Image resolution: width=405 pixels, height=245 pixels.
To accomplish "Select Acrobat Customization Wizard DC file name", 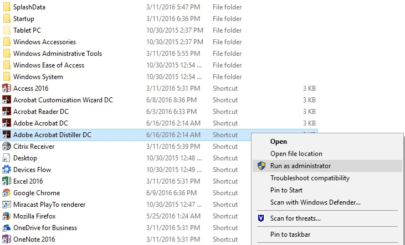I will tap(63, 100).
